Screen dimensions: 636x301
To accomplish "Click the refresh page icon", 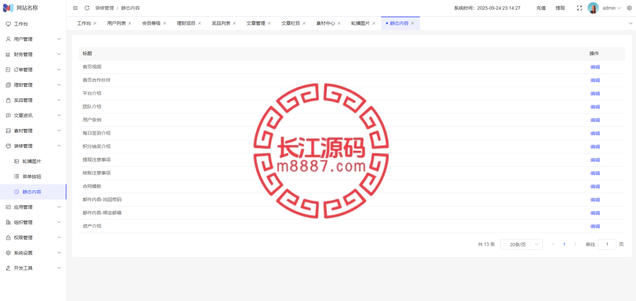I will coord(87,8).
